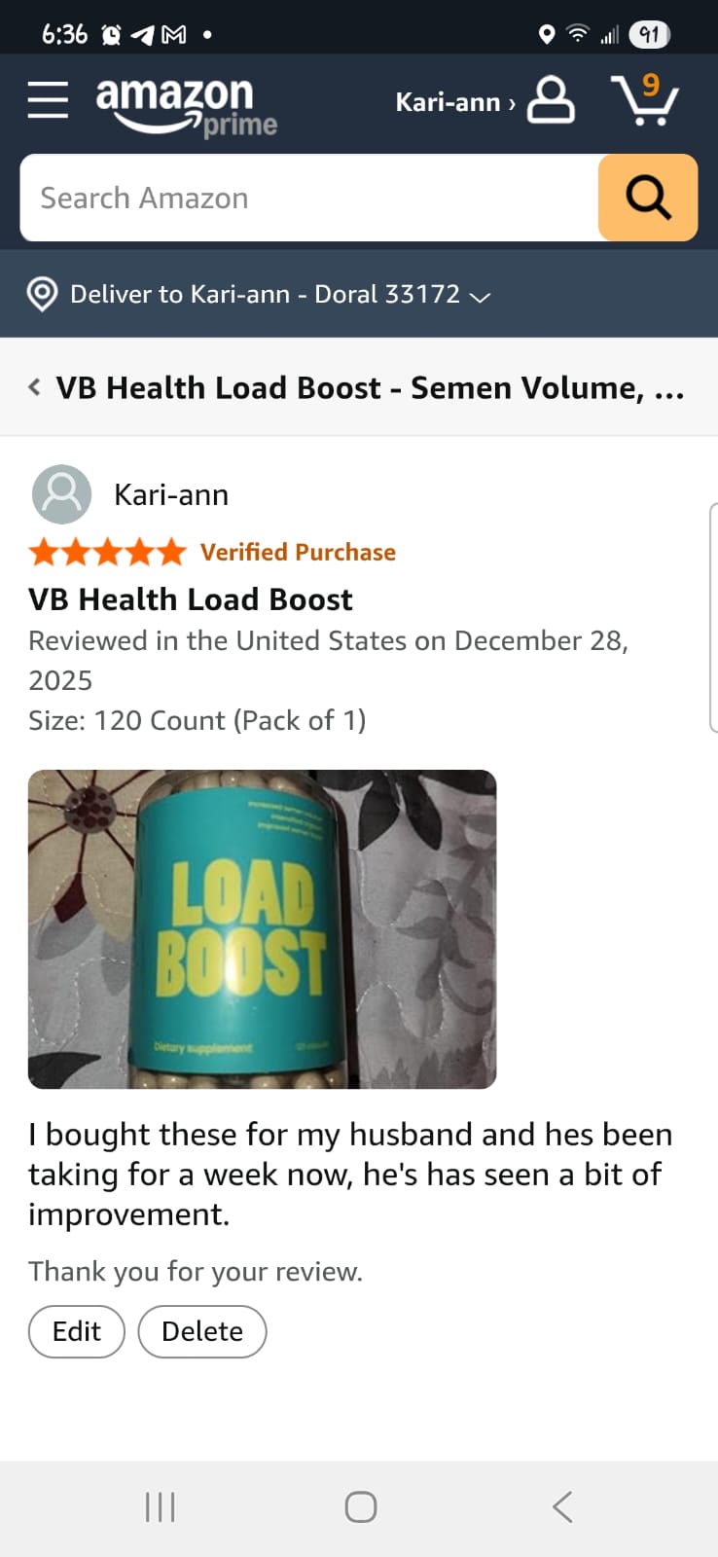Screen dimensions: 718x1557
Task: Tap the reviewer name Kari-ann
Action: point(171,494)
